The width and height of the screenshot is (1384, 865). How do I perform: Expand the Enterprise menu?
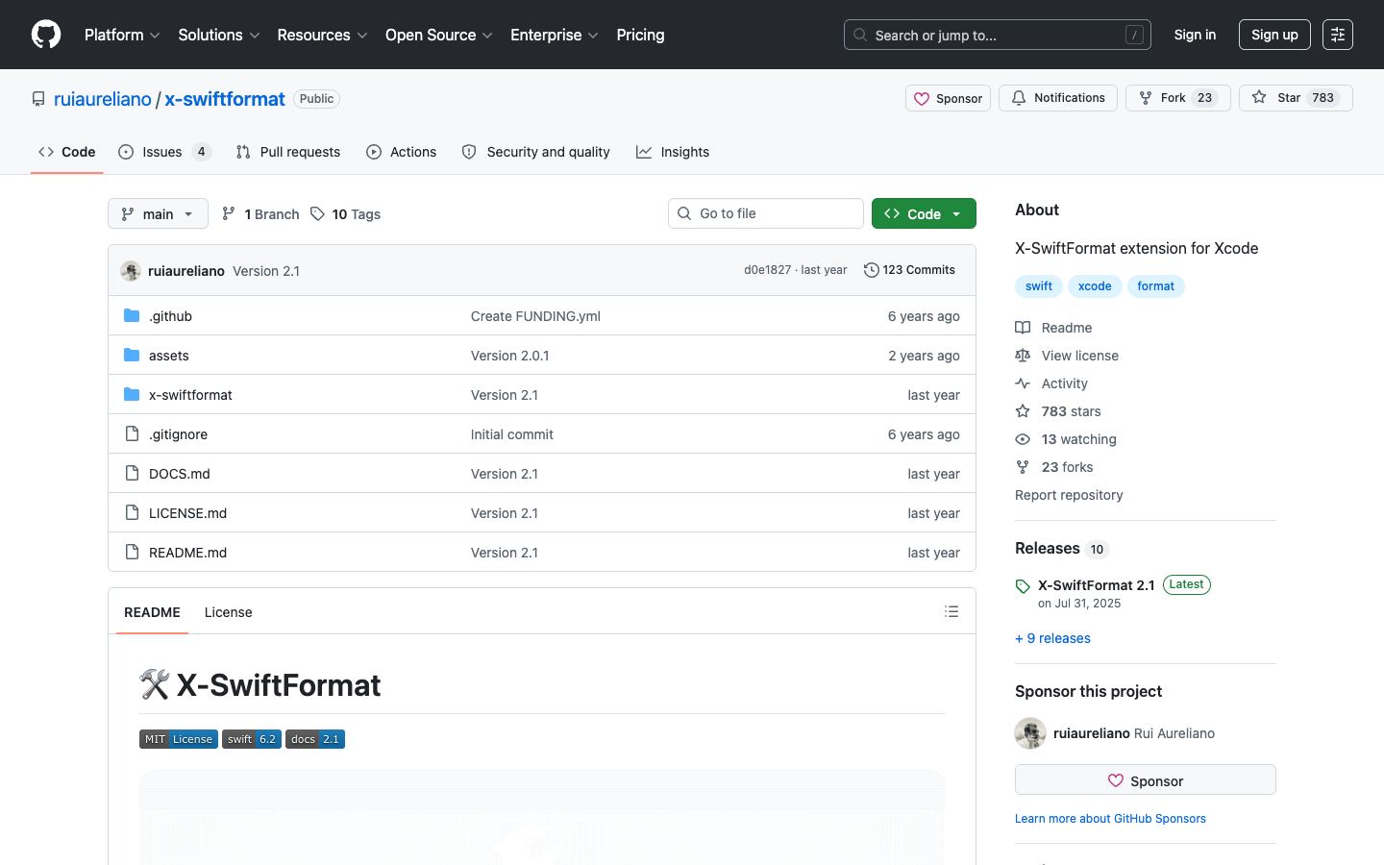coord(555,35)
